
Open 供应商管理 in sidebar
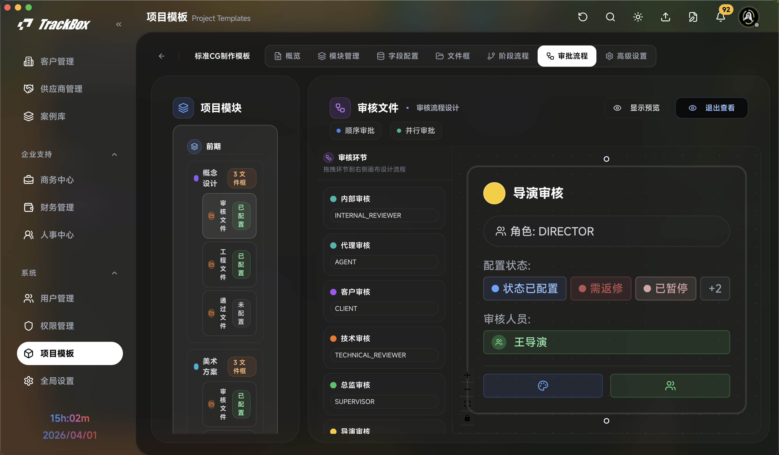(x=70, y=89)
